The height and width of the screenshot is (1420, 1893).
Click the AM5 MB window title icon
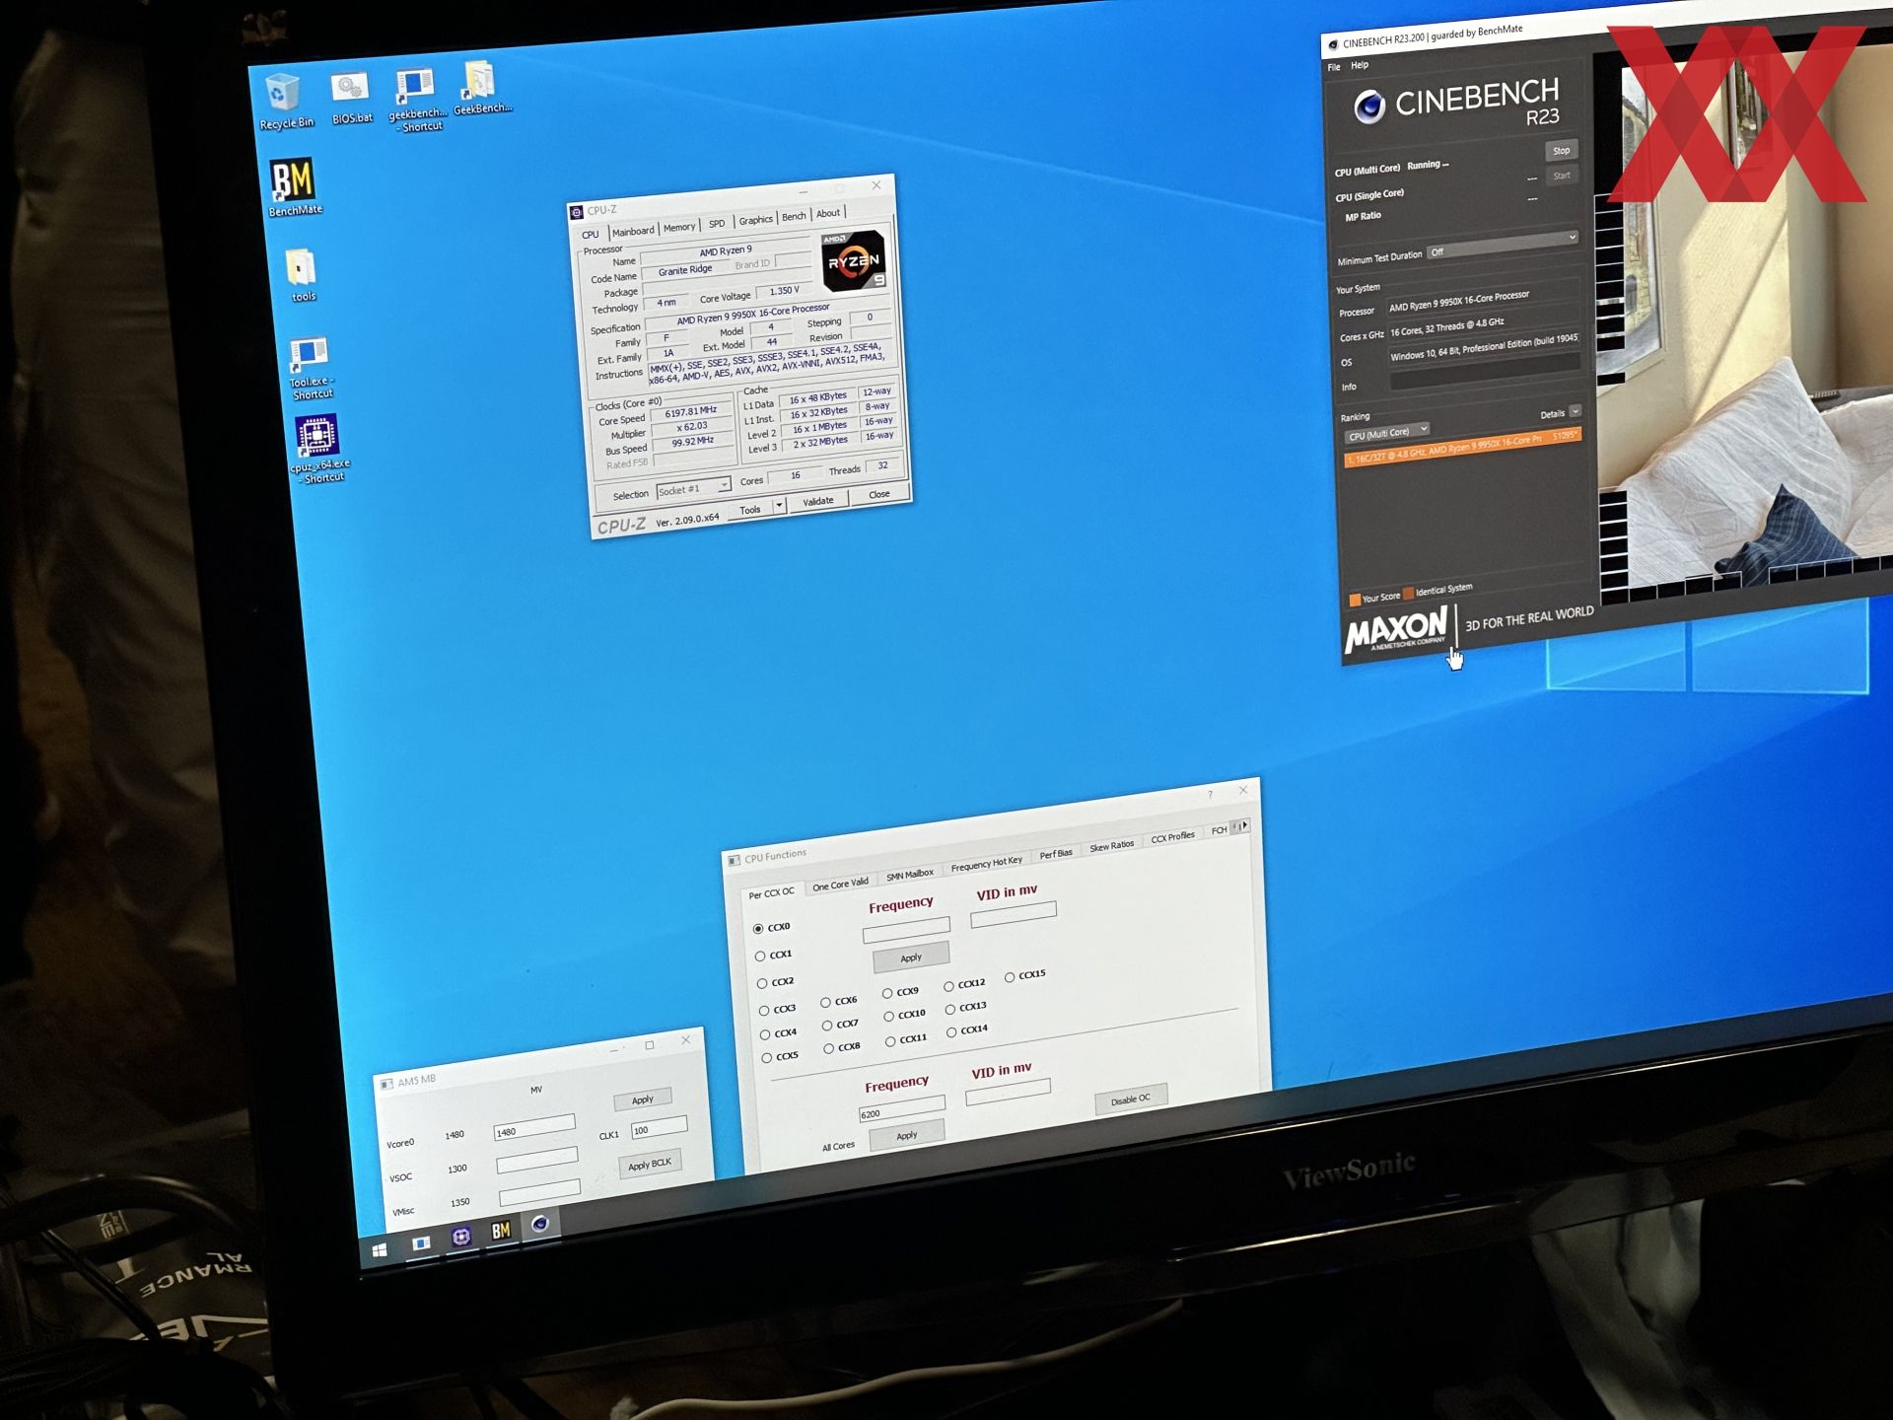pyautogui.click(x=386, y=1084)
